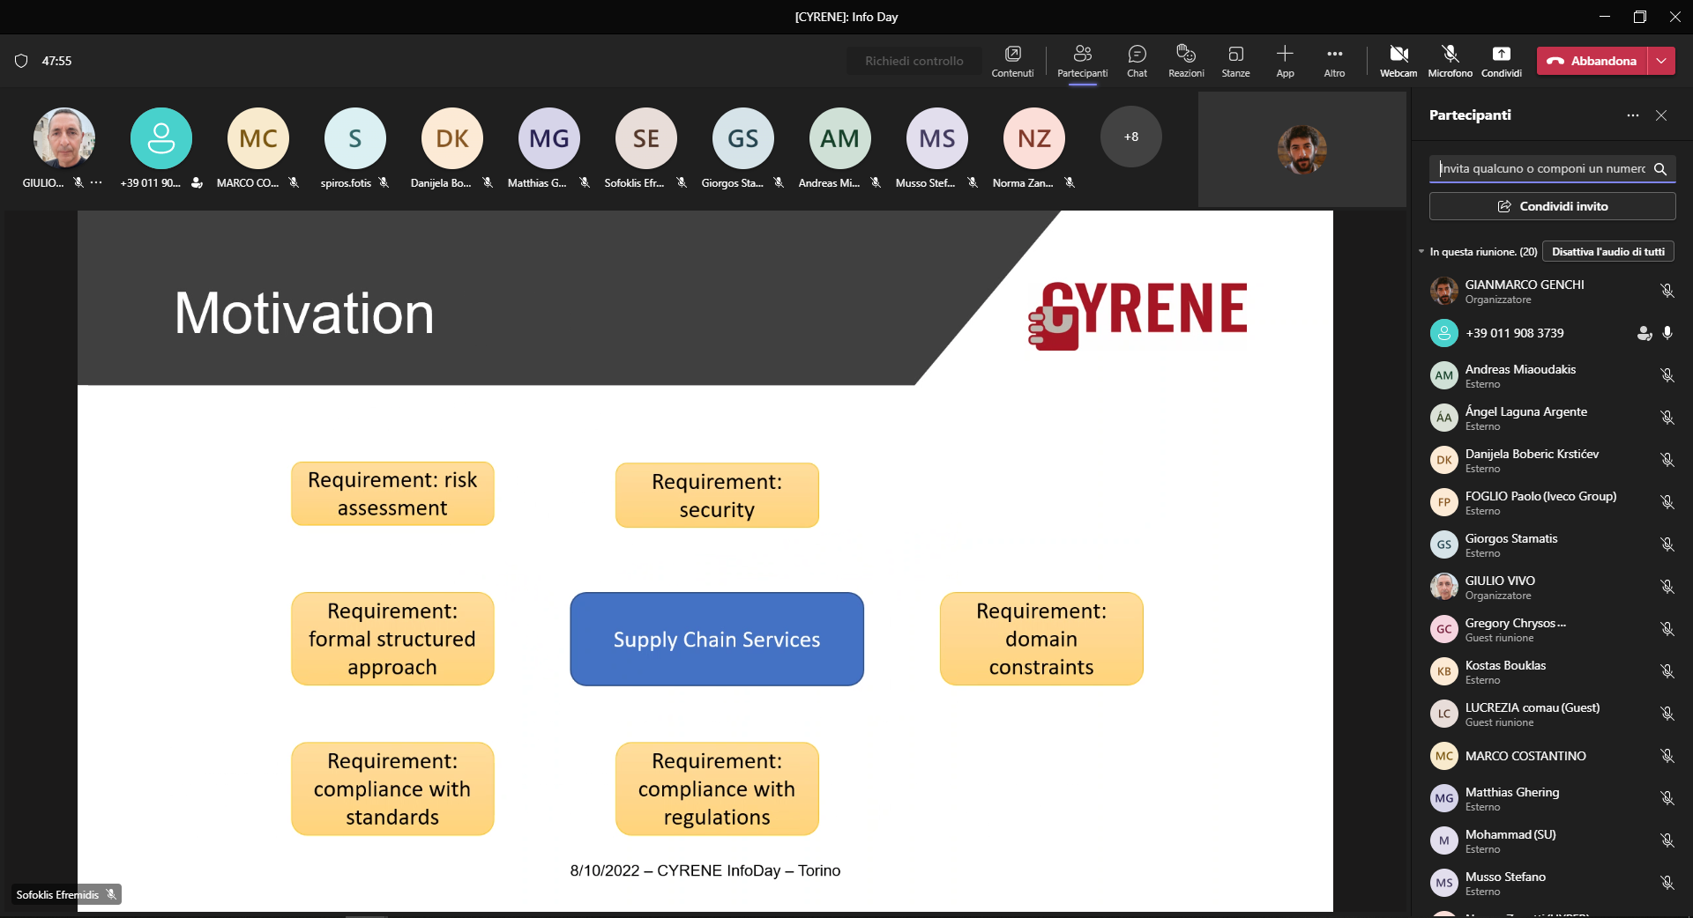Click Giorgos Sta... GS avatar

click(x=743, y=137)
